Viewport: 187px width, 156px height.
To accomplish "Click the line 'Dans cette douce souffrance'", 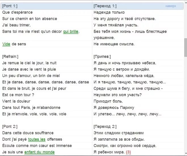I will [28, 133].
